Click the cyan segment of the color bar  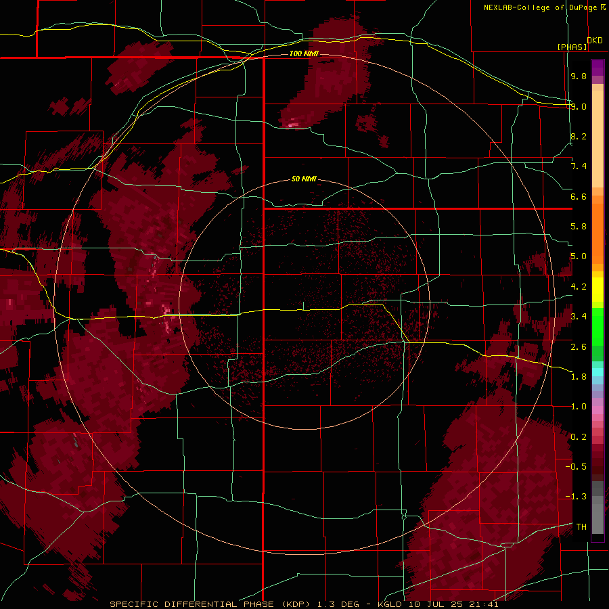[597, 372]
